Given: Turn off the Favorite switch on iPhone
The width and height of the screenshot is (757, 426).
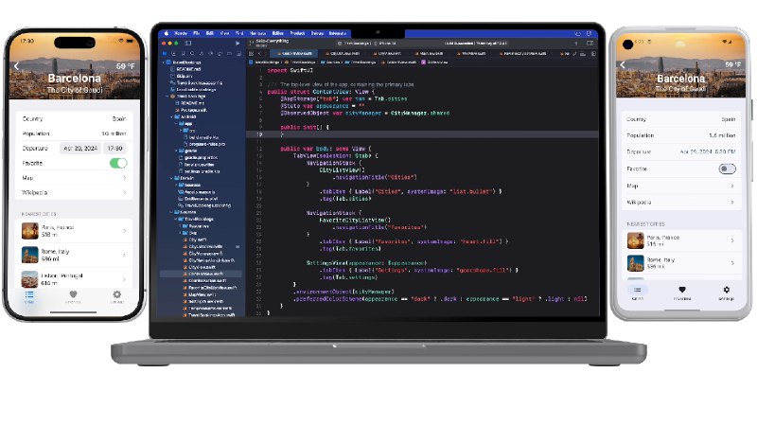Looking at the screenshot, I should point(118,163).
